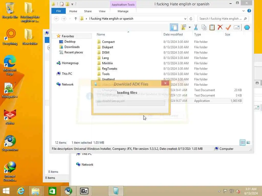The image size is (262, 196).
Task: Sort by the Size column header
Action: 227,34
